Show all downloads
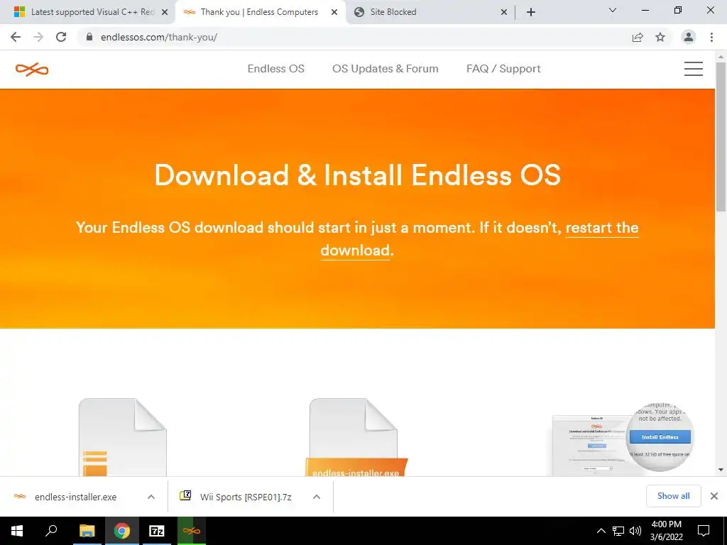727x545 pixels. tap(673, 496)
